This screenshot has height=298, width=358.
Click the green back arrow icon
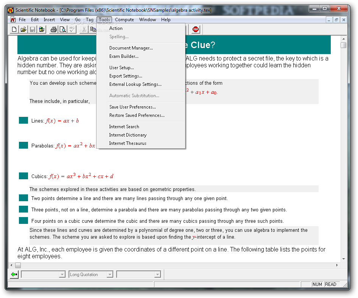pos(14,274)
